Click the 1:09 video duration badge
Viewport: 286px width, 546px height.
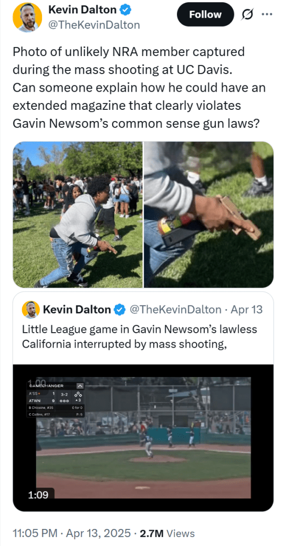click(x=38, y=494)
